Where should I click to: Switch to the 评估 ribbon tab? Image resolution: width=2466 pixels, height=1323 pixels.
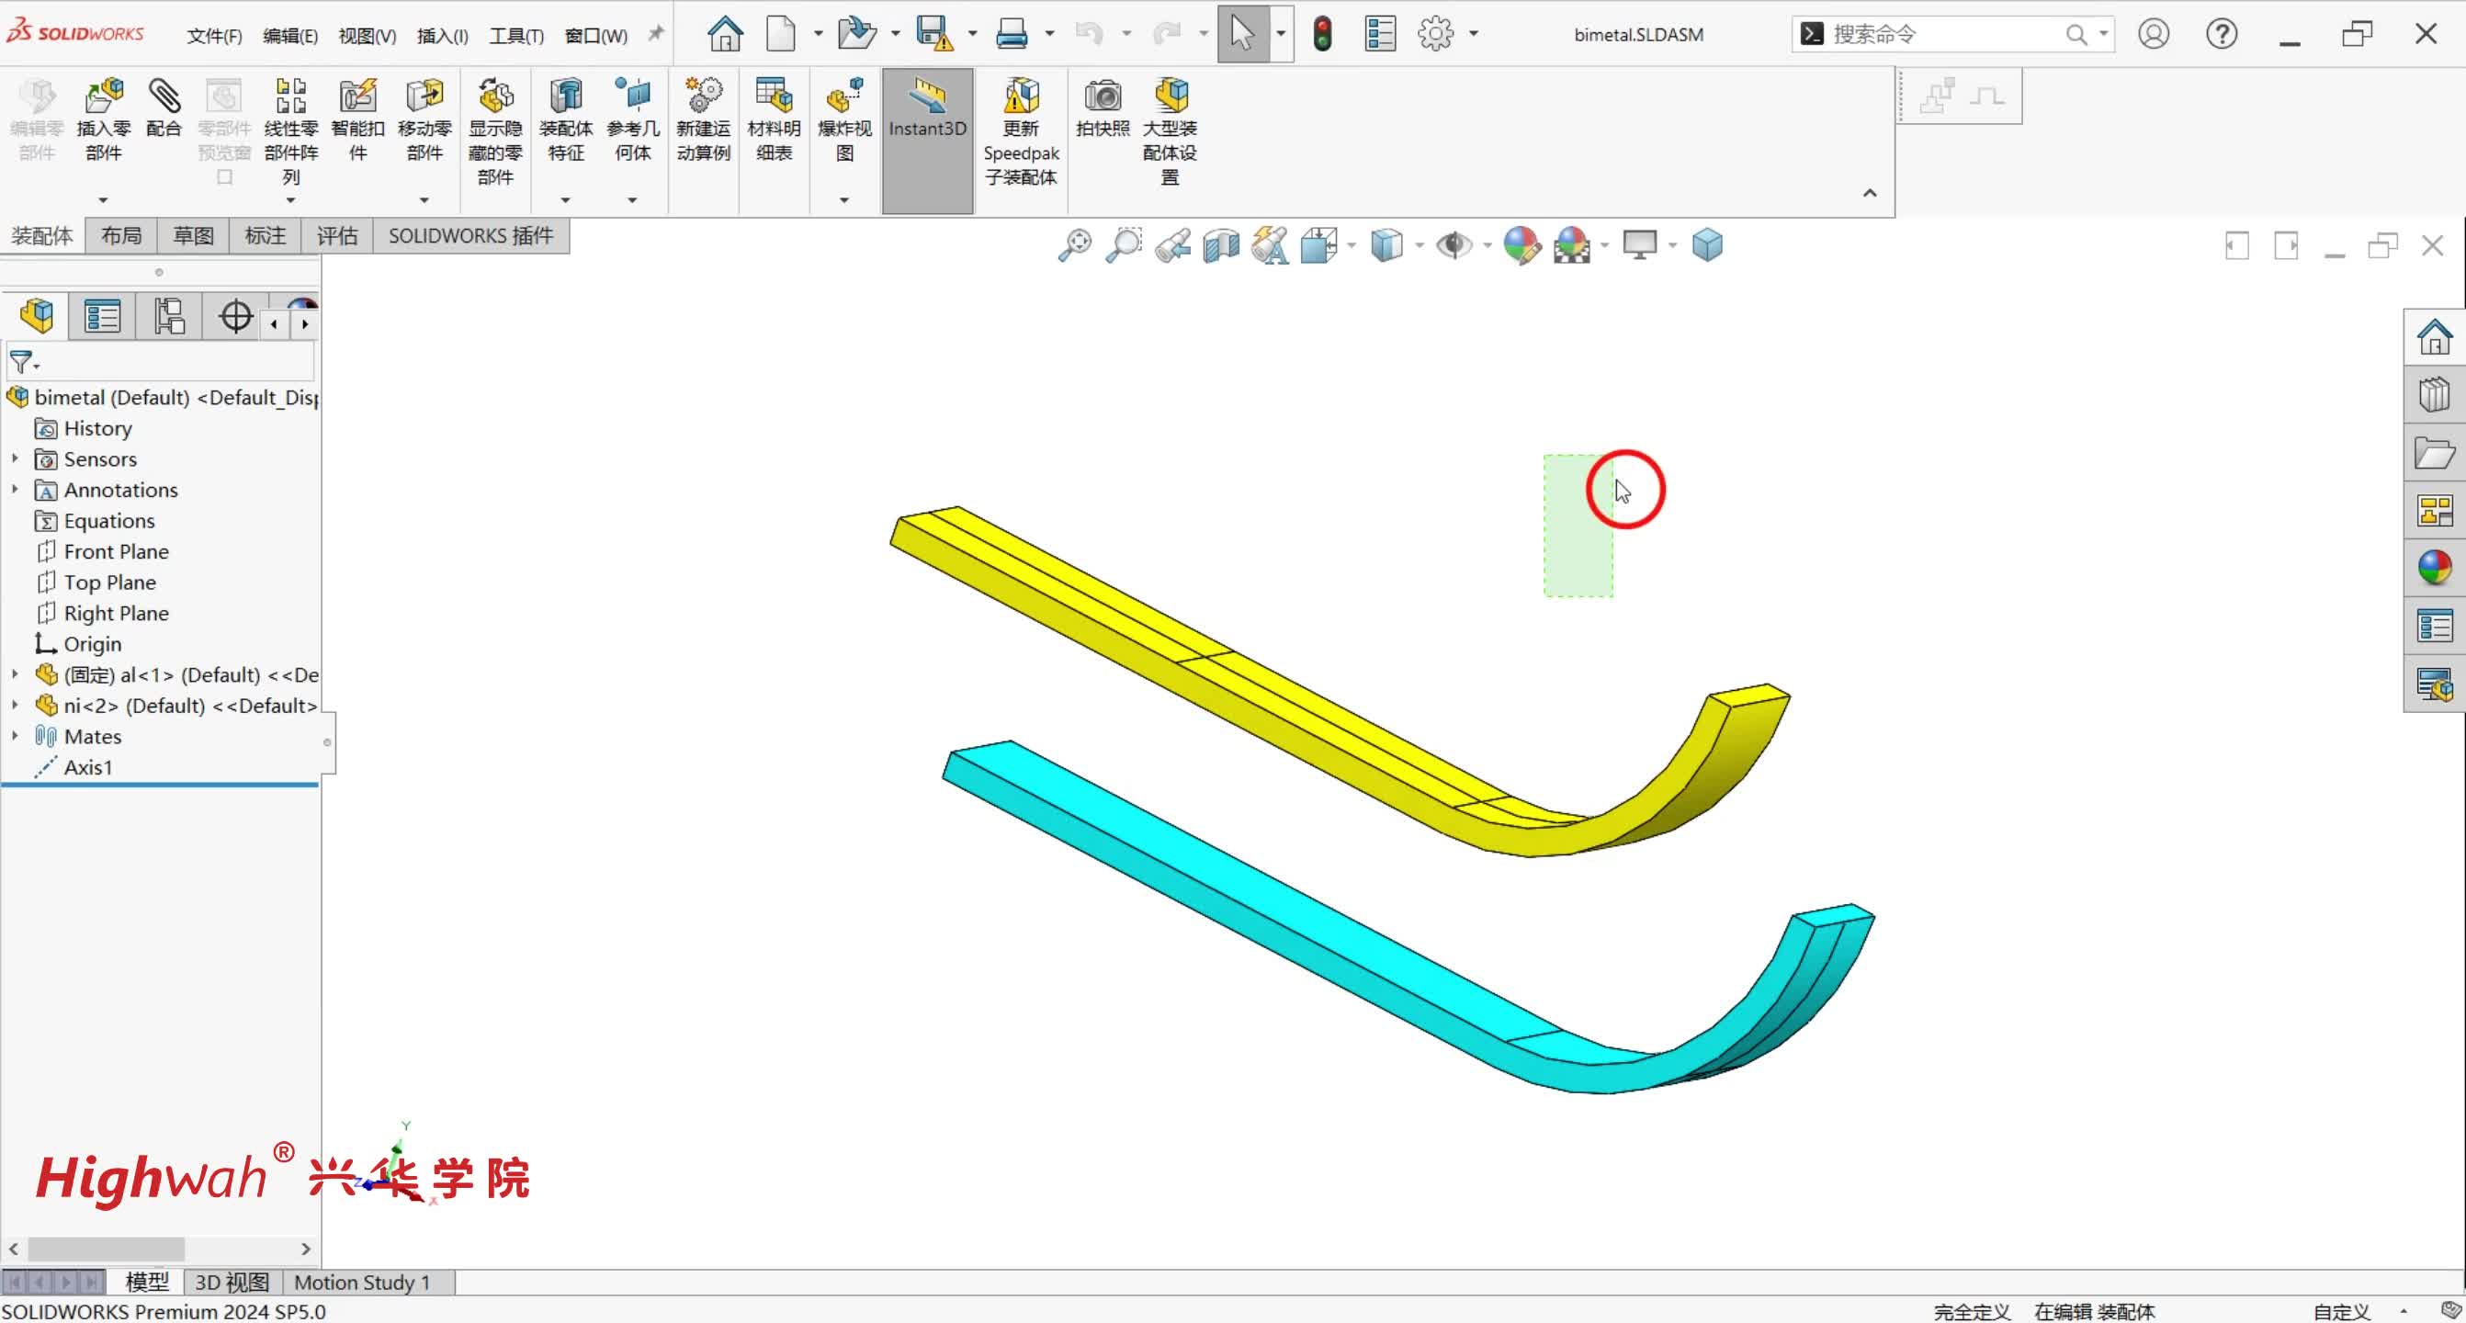337,235
